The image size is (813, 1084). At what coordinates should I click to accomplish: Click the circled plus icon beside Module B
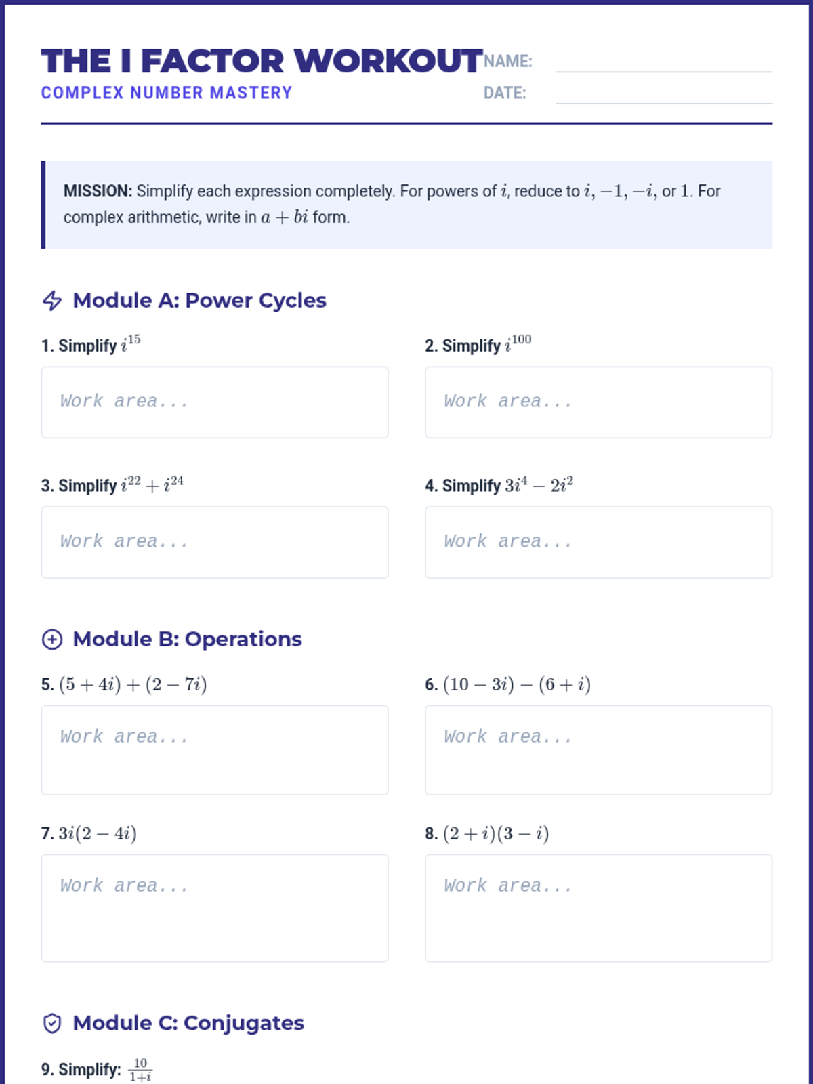tap(52, 639)
